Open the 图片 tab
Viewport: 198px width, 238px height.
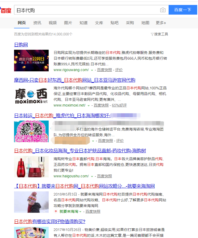[x=68, y=23]
